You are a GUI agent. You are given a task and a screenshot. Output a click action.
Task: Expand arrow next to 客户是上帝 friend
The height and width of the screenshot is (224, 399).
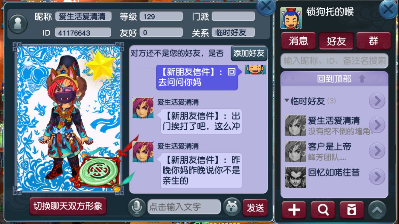[x=377, y=151]
